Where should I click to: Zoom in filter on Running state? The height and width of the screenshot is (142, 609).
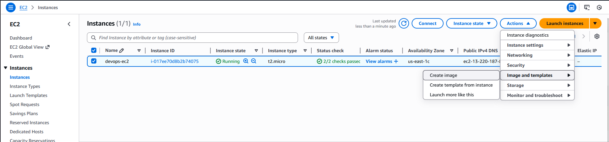(x=246, y=61)
